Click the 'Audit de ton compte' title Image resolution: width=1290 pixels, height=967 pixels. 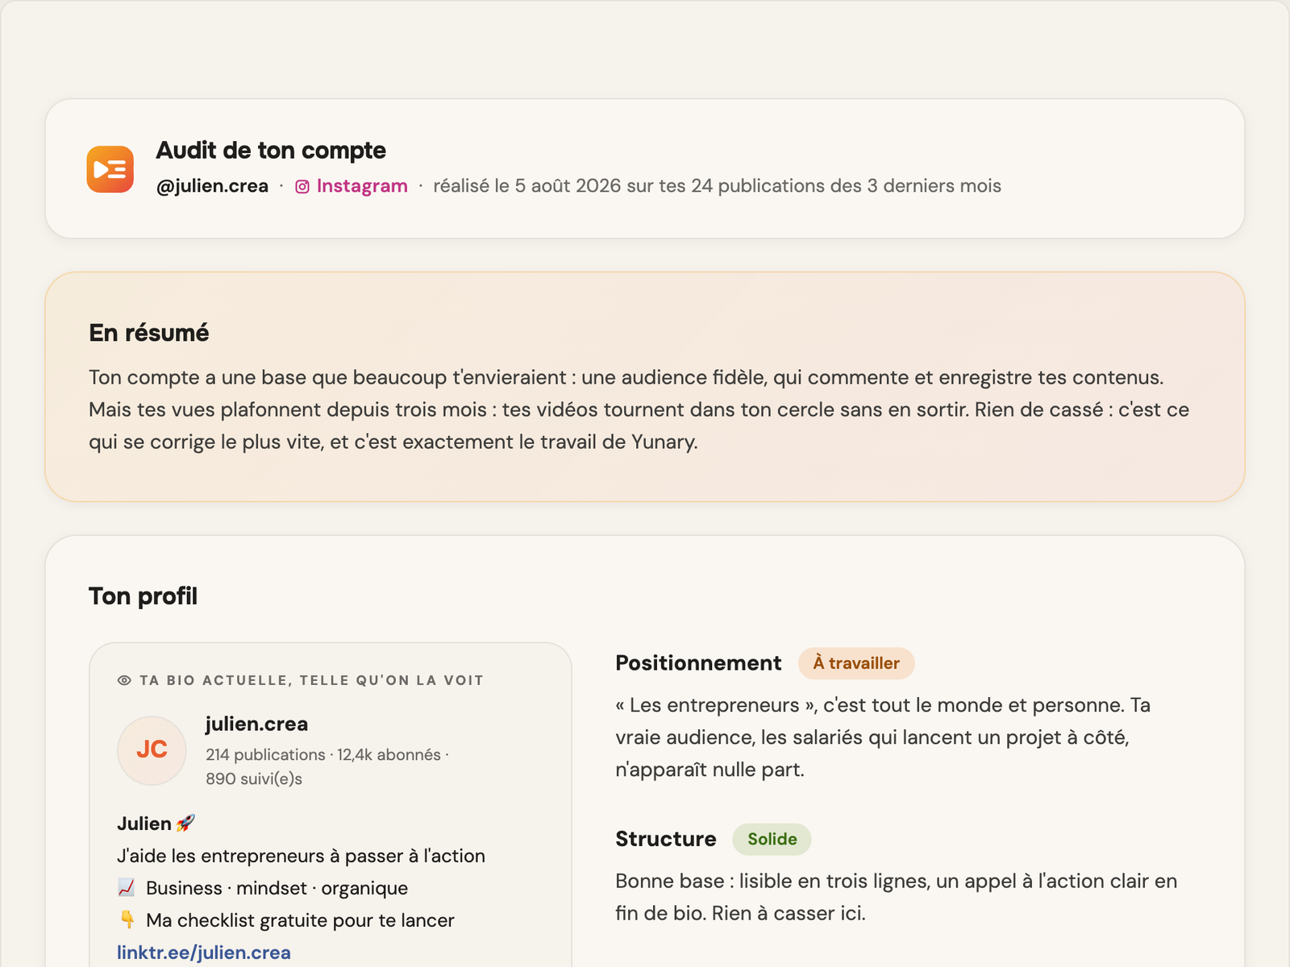coord(271,150)
